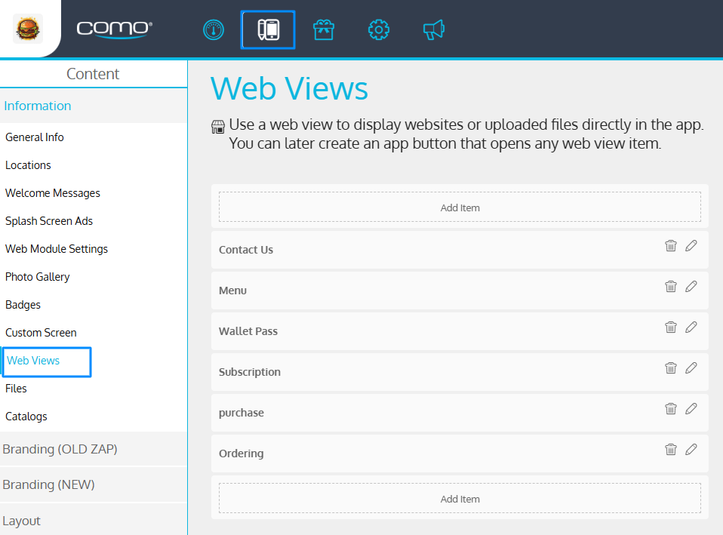Edit the Ordering web view item
The width and height of the screenshot is (723, 535).
click(691, 450)
